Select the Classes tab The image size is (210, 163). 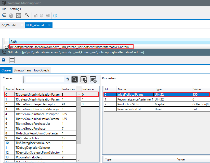pyautogui.click(x=6, y=70)
